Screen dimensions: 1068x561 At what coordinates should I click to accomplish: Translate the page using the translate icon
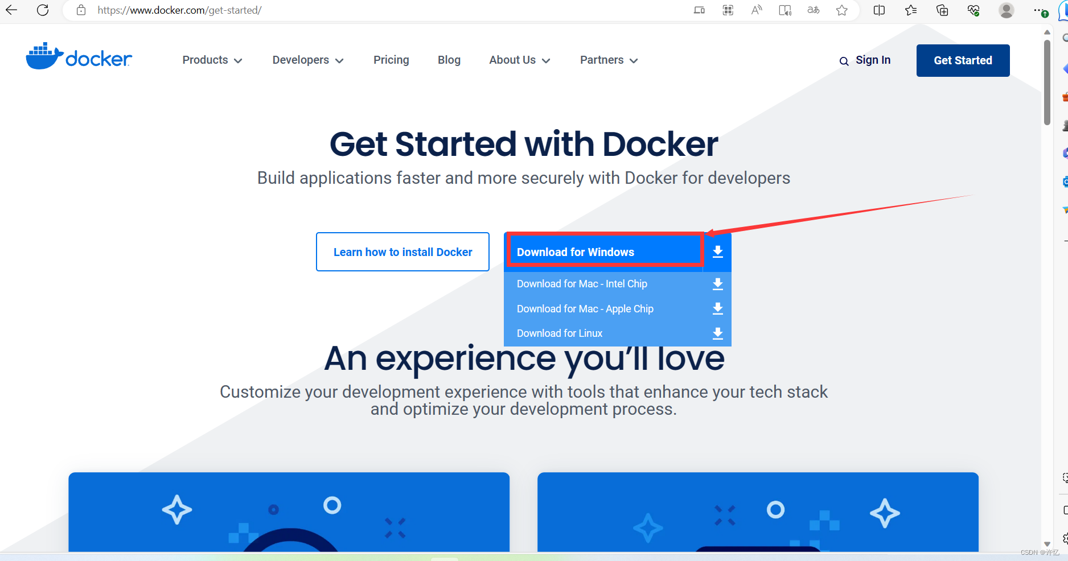click(x=813, y=10)
